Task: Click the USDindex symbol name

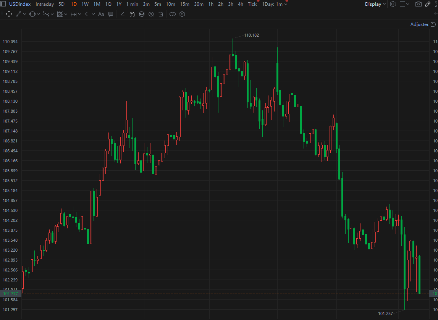Action: [x=20, y=4]
